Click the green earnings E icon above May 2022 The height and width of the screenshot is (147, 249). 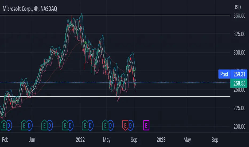[x=105, y=125]
